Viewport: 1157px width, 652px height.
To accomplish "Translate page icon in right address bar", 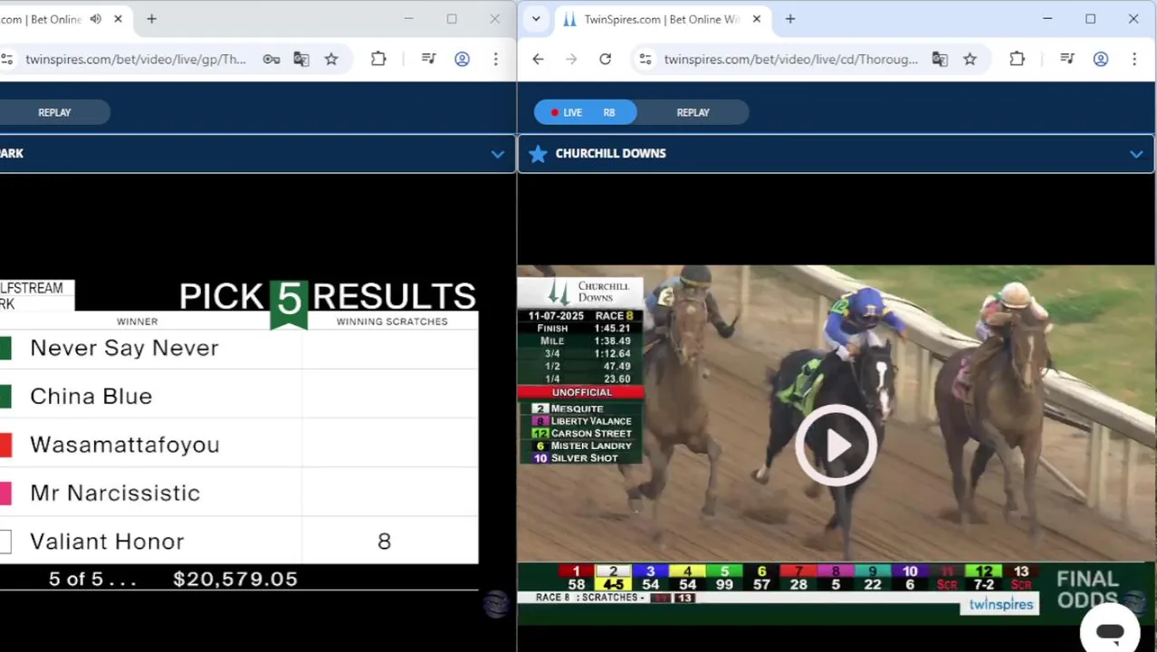I will [x=940, y=59].
